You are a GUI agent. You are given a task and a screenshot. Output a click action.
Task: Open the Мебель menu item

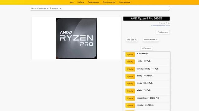pyautogui.click(x=81, y=2)
